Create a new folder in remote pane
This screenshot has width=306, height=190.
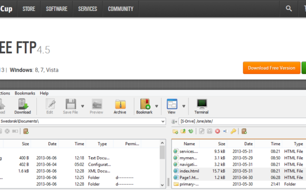(175, 131)
